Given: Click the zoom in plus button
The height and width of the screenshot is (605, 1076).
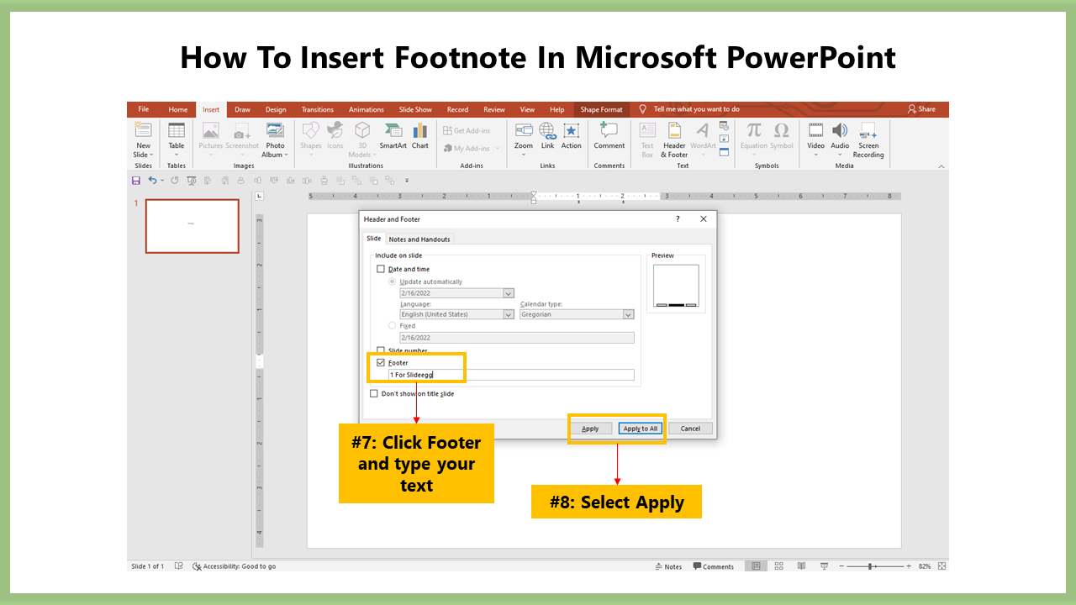Looking at the screenshot, I should tap(909, 566).
